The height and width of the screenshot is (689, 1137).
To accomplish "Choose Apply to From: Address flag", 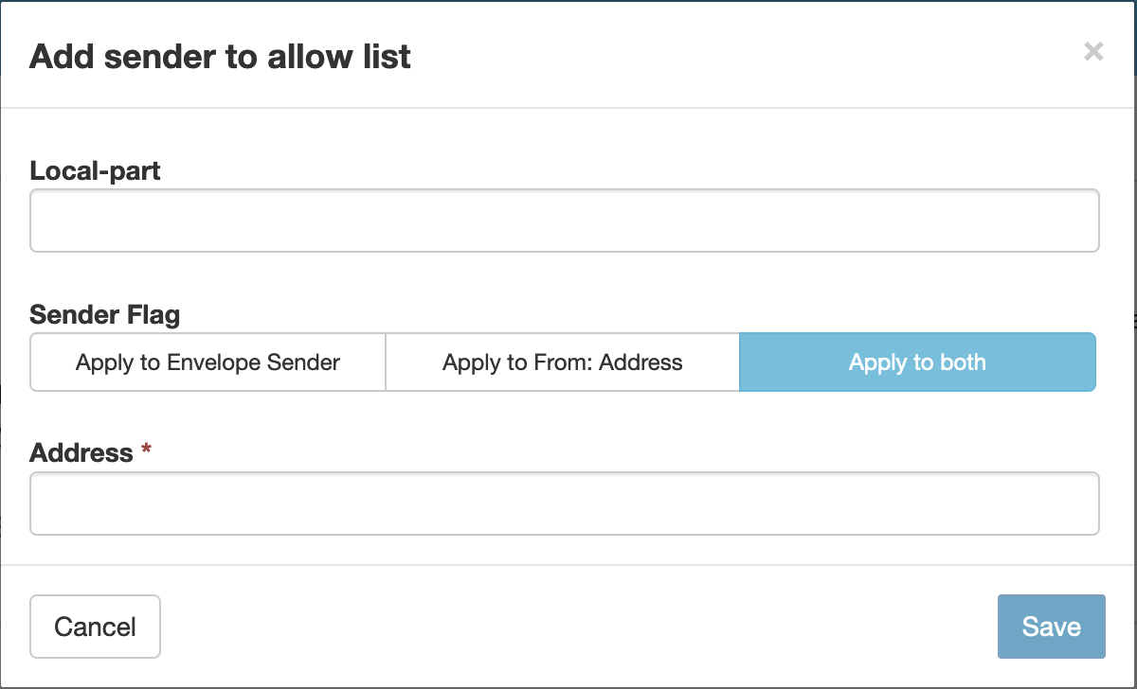I will pyautogui.click(x=562, y=362).
